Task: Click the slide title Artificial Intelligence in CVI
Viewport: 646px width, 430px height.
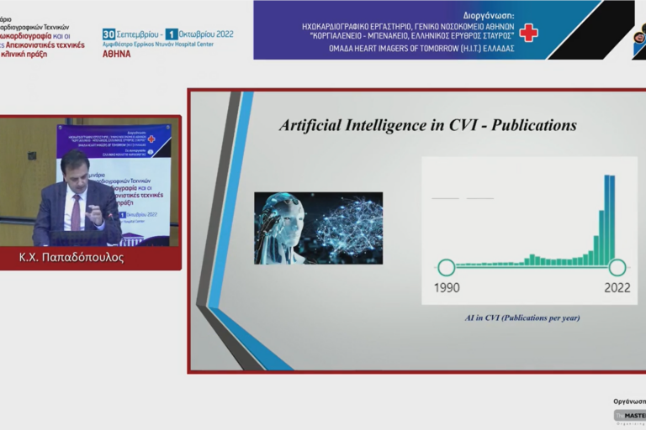Action: tap(427, 125)
